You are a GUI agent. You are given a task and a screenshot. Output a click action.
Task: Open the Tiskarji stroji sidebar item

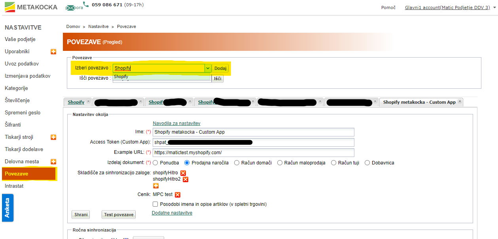coord(19,137)
